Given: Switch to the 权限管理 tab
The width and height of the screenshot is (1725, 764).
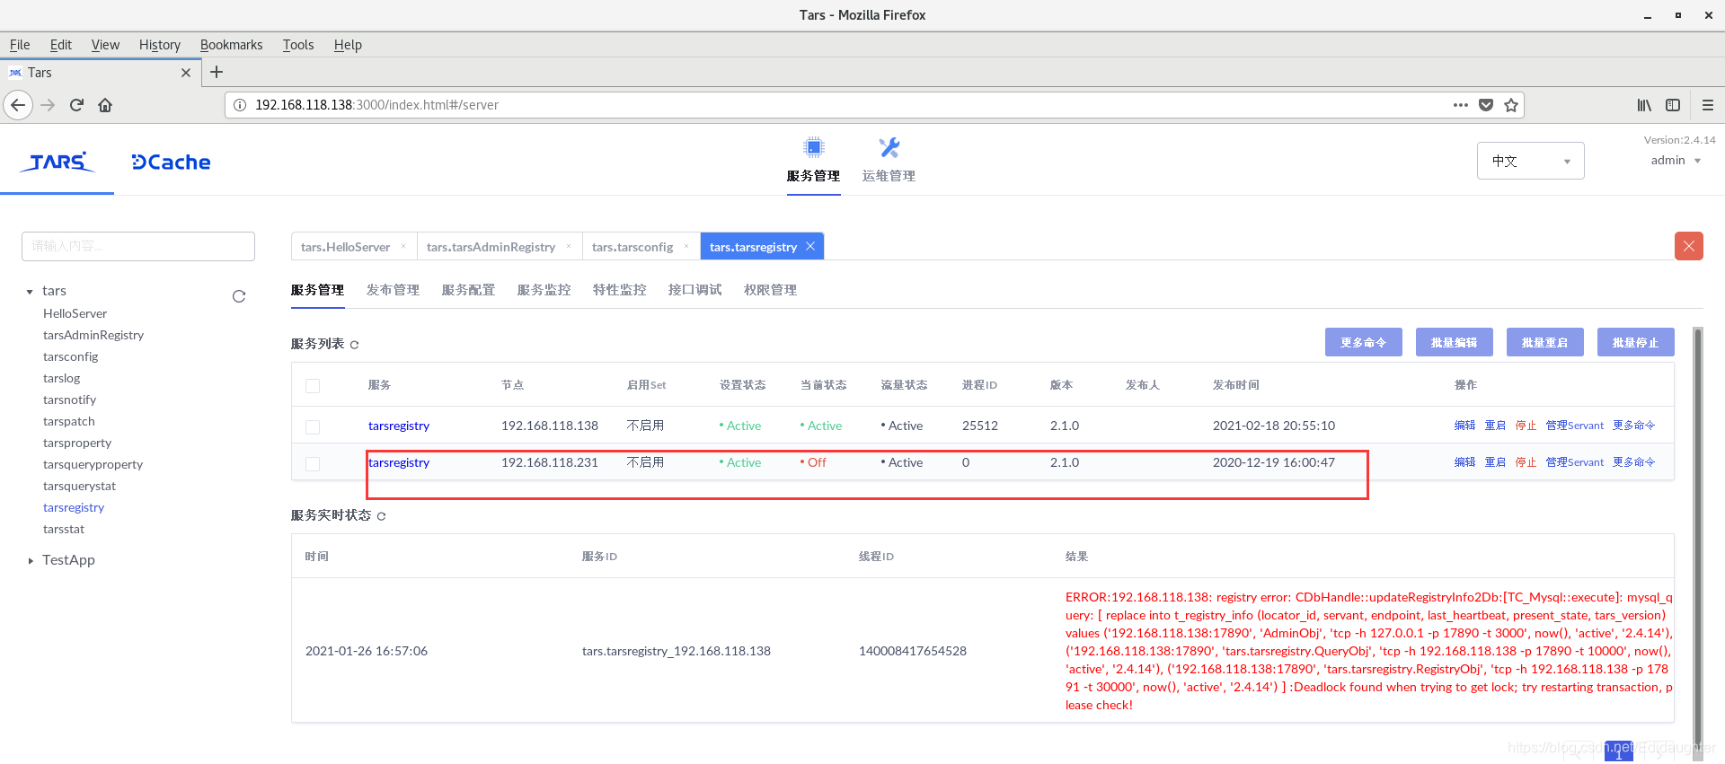Looking at the screenshot, I should click(x=770, y=290).
